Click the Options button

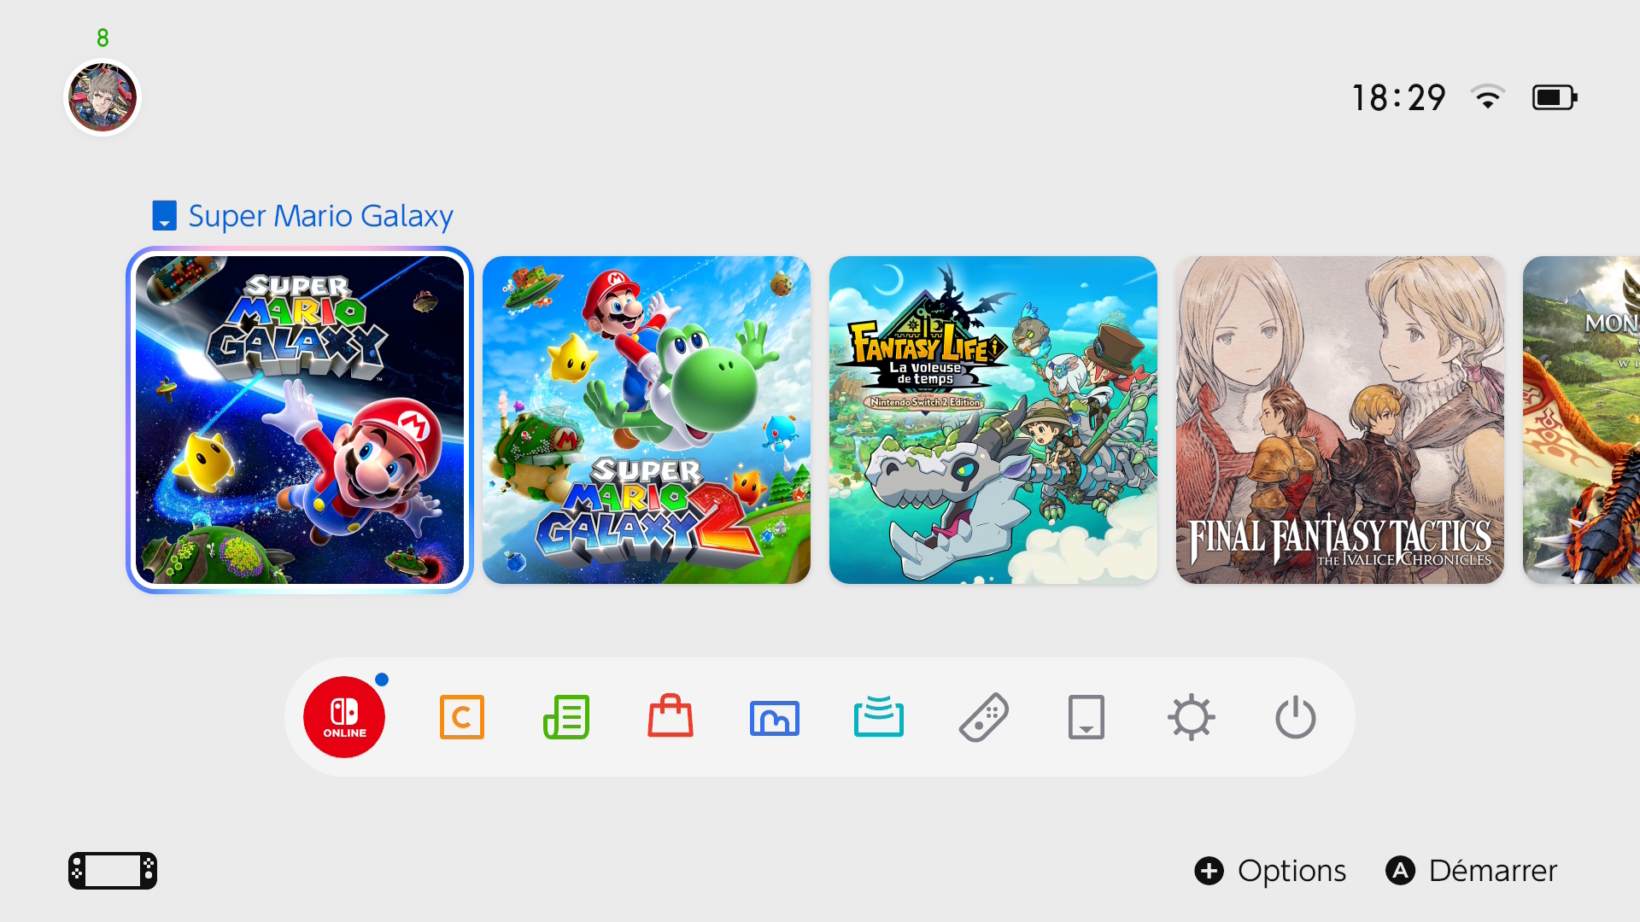click(1270, 871)
